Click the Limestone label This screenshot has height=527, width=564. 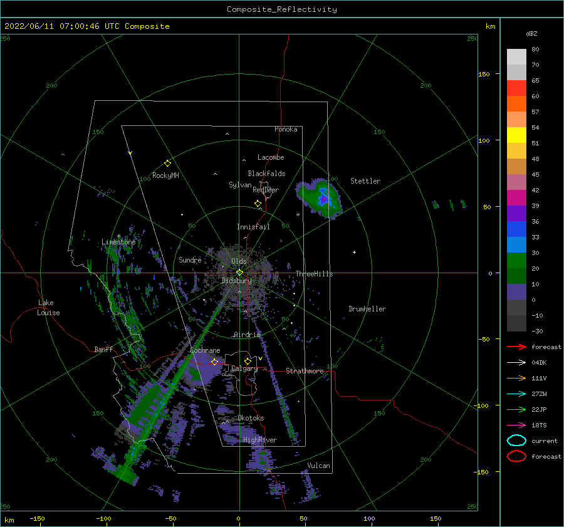[118, 242]
